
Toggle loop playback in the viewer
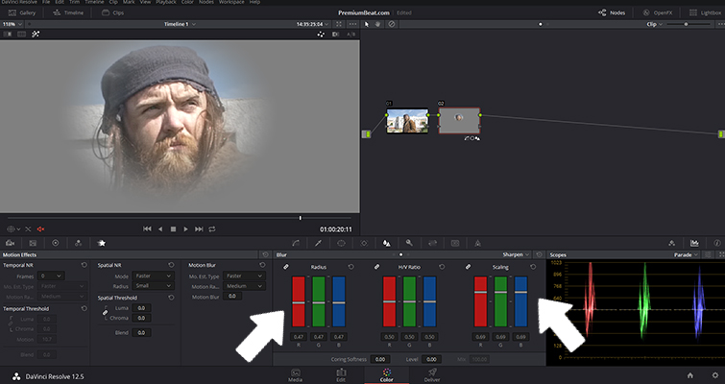click(211, 228)
